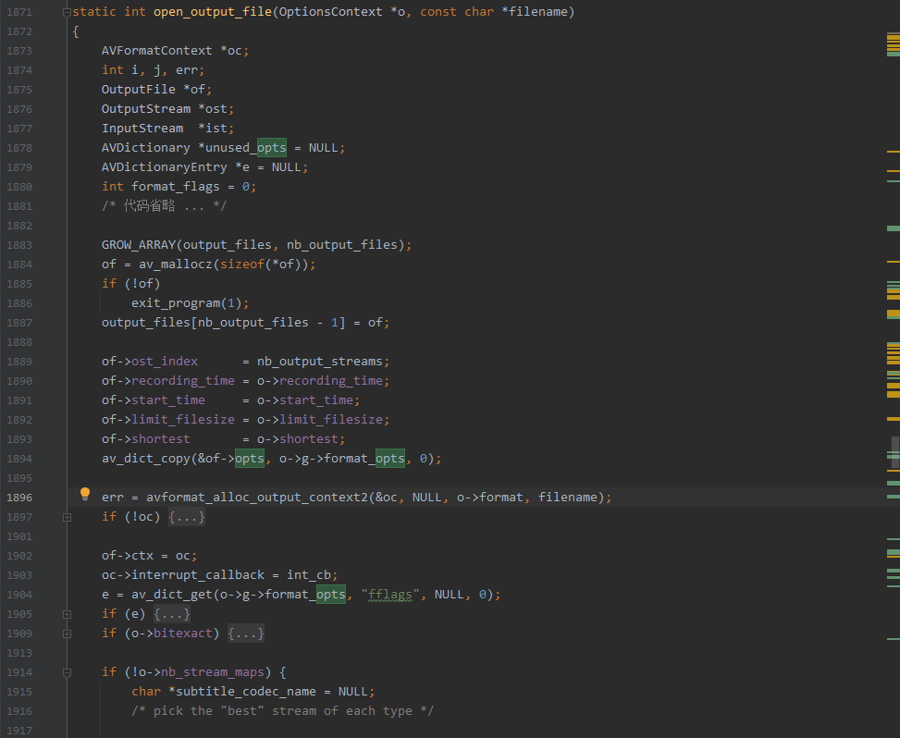The height and width of the screenshot is (738, 900).
Task: Click the {...} placeholder after if (e)
Action: (172, 614)
